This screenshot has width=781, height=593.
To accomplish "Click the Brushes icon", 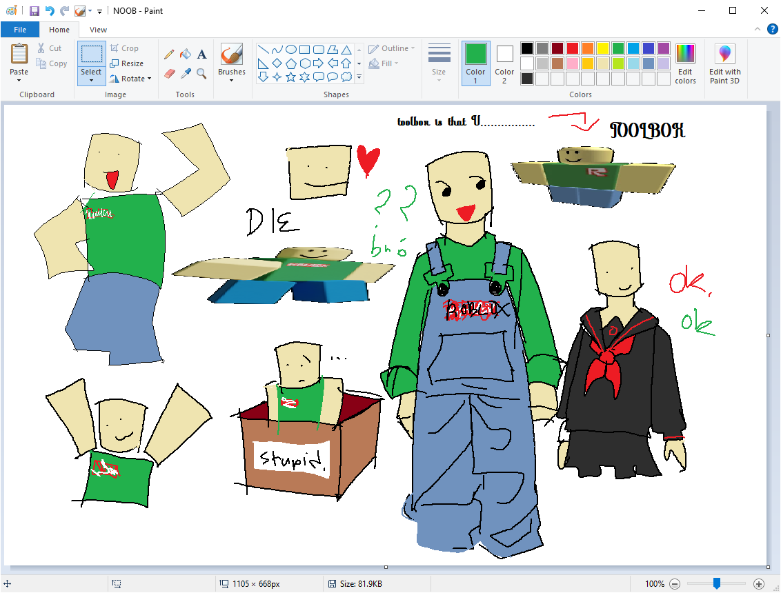I will 232,54.
